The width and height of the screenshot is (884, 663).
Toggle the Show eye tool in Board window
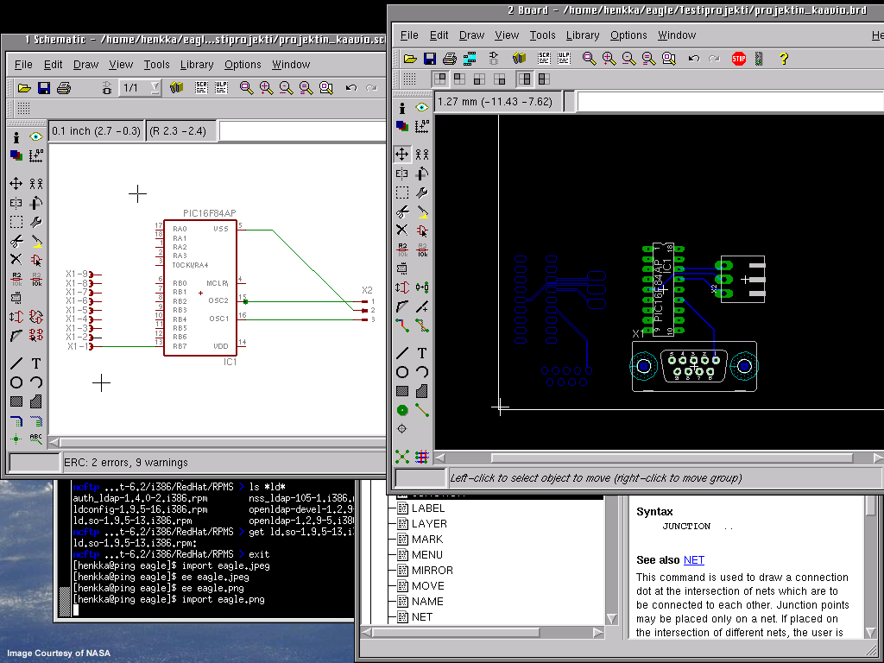click(x=422, y=107)
